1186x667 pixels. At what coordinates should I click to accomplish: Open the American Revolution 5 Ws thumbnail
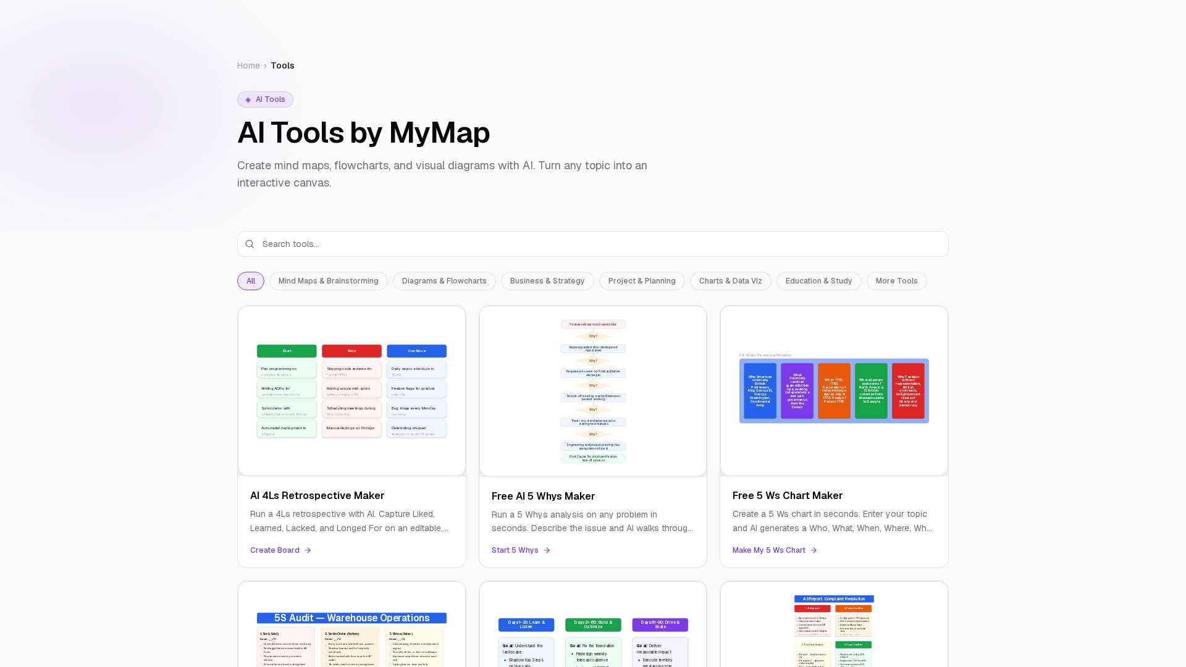[x=834, y=391]
